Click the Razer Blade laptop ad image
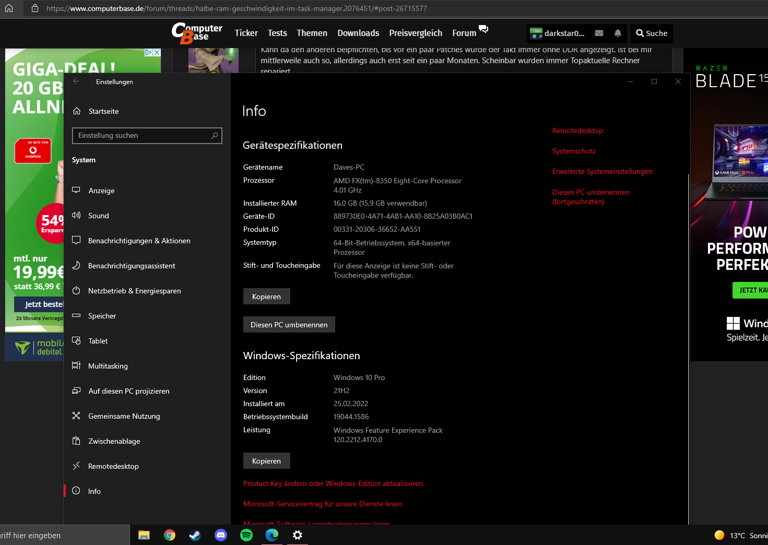The width and height of the screenshot is (768, 545). click(x=736, y=162)
